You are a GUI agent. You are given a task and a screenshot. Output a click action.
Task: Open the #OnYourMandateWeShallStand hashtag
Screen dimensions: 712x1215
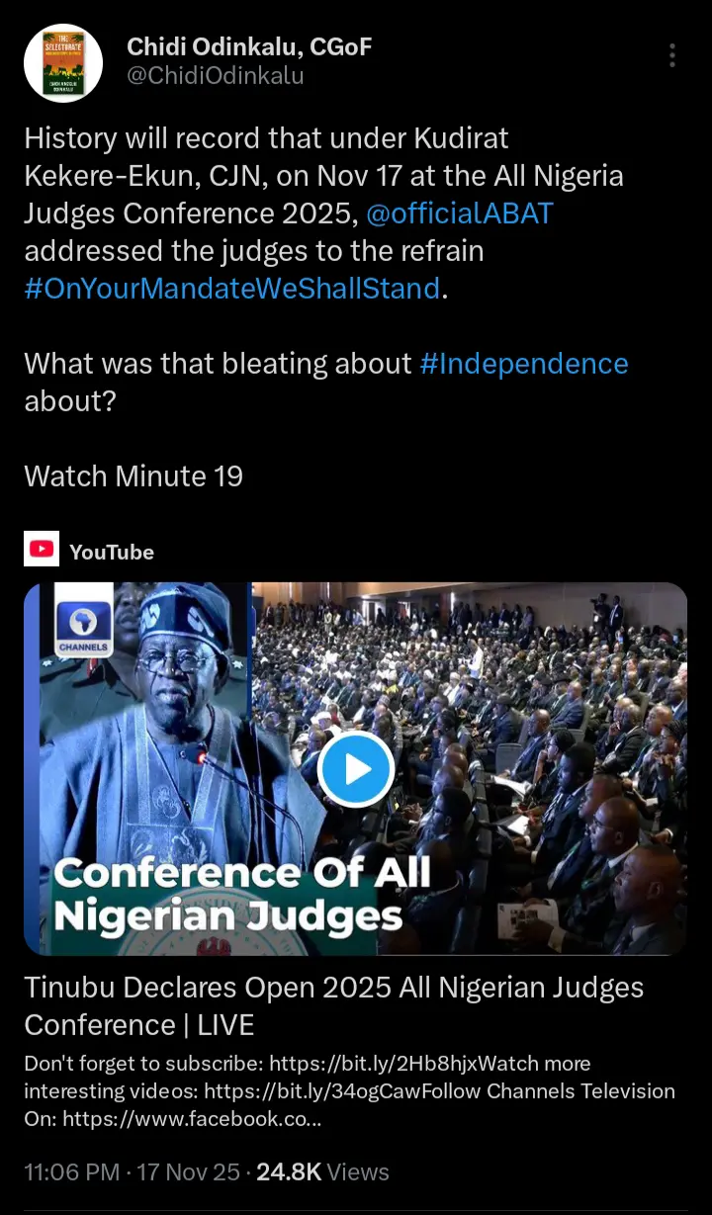coord(231,288)
